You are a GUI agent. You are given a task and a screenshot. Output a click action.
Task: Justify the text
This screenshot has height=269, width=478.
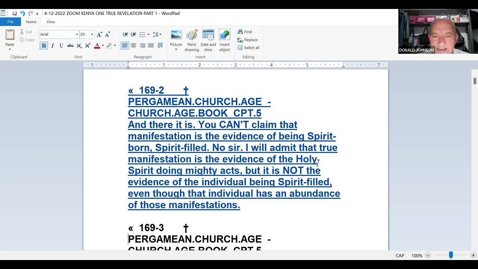point(151,46)
